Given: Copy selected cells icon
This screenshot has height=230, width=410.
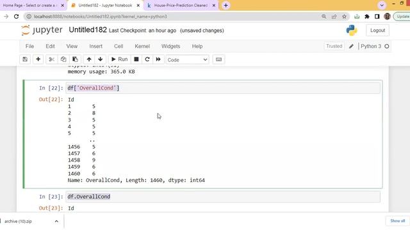Looking at the screenshot, I should pyautogui.click(x=63, y=59).
